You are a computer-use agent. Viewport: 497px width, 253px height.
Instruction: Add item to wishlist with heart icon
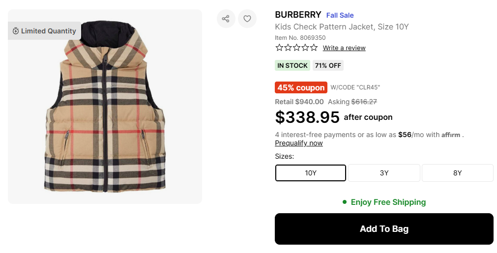tap(247, 19)
